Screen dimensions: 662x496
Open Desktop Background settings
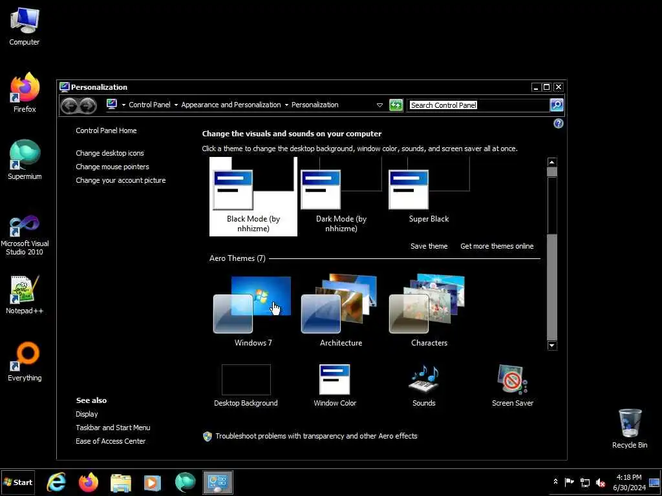click(246, 386)
